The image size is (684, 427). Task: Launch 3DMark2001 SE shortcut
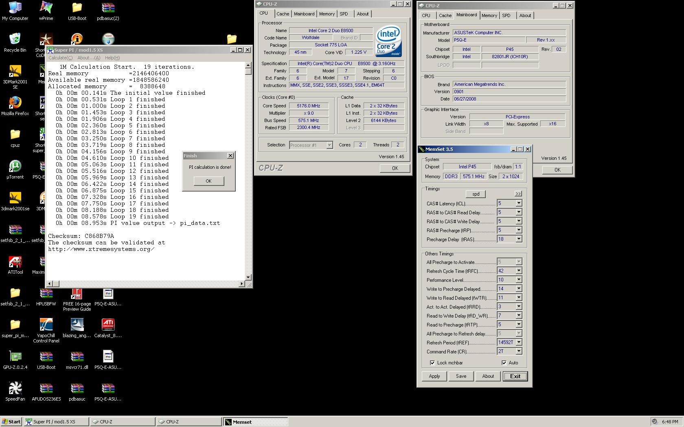point(15,77)
